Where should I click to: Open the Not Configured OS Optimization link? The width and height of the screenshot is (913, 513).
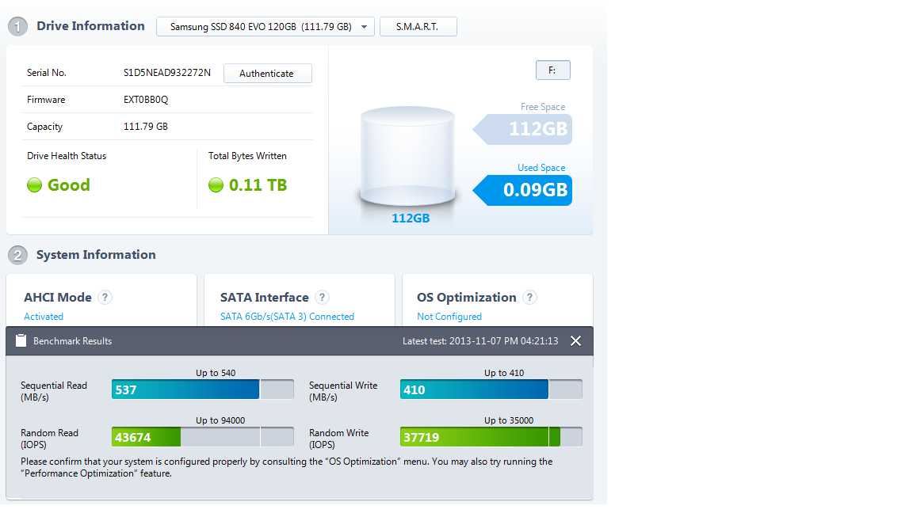[x=449, y=317]
